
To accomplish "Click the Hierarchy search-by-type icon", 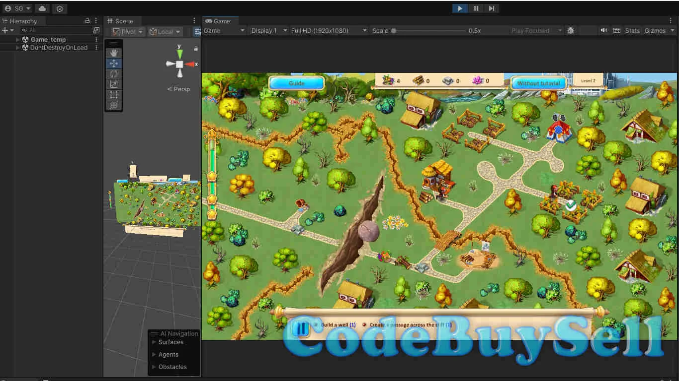I will (x=96, y=30).
